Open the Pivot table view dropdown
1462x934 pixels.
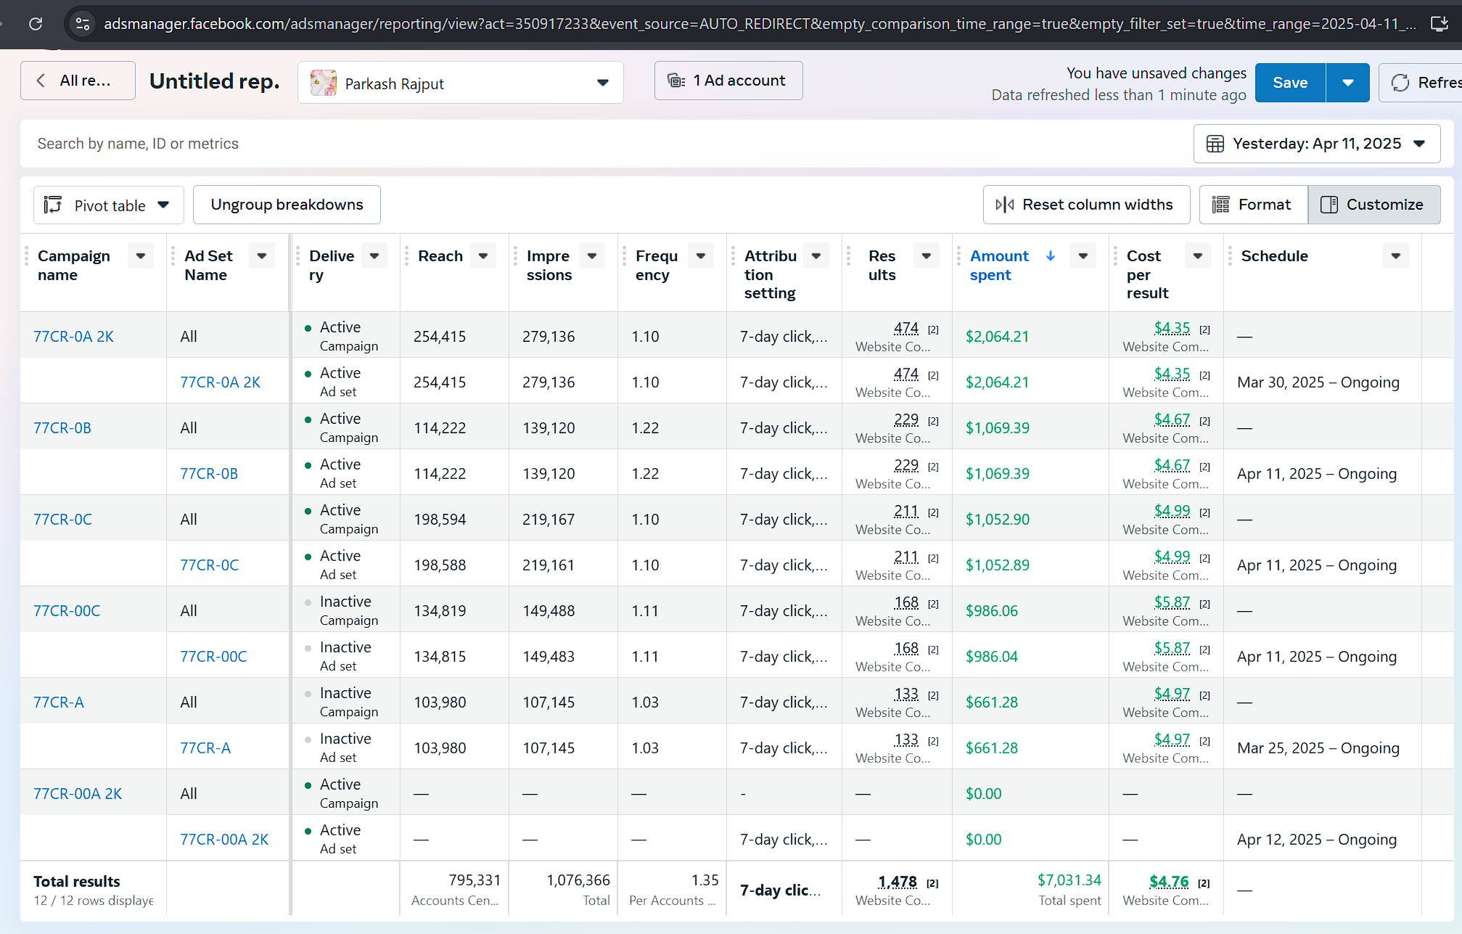(108, 205)
